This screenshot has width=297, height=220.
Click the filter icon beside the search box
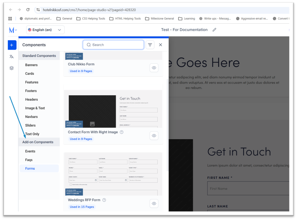(150, 45)
